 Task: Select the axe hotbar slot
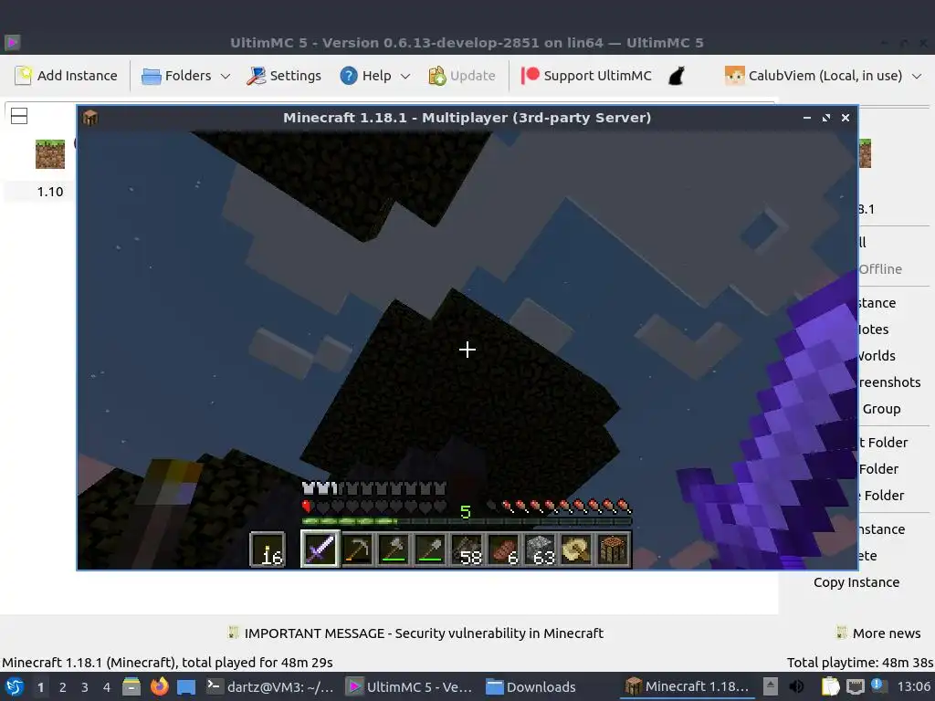coord(394,549)
